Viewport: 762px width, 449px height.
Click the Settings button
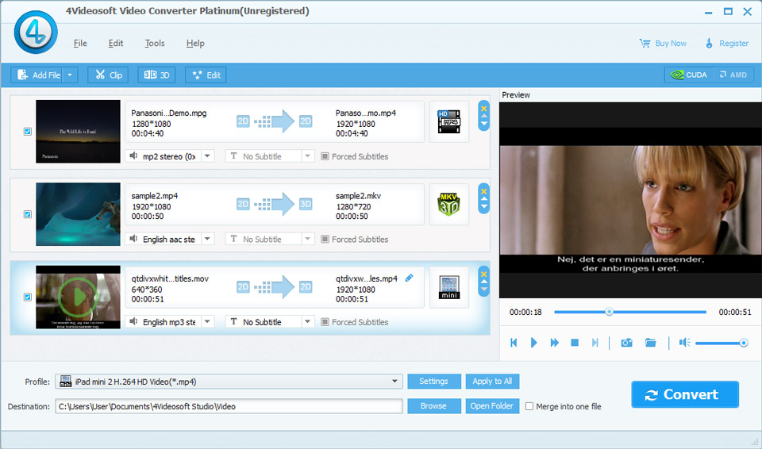click(434, 382)
